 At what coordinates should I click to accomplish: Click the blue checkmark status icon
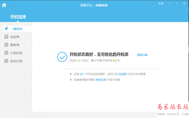(x=62, y=57)
